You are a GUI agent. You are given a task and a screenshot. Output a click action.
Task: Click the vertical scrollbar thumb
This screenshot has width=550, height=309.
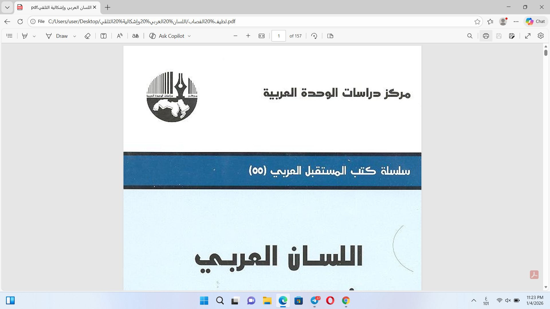point(546,53)
